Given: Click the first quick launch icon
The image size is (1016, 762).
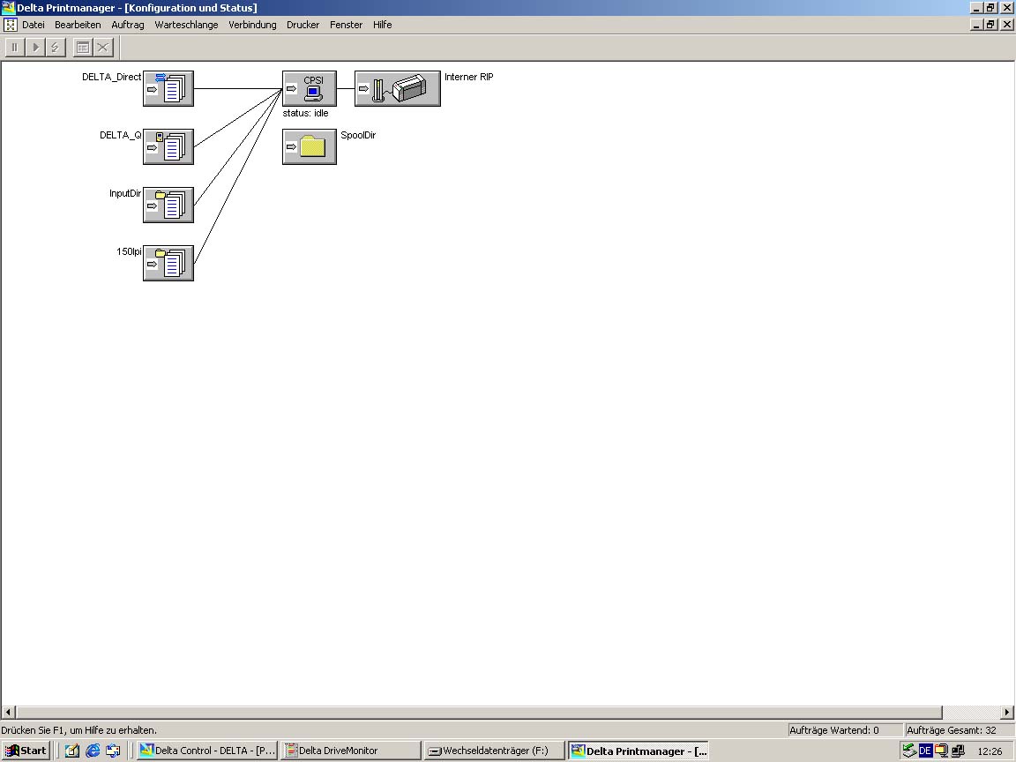Looking at the screenshot, I should pyautogui.click(x=72, y=751).
